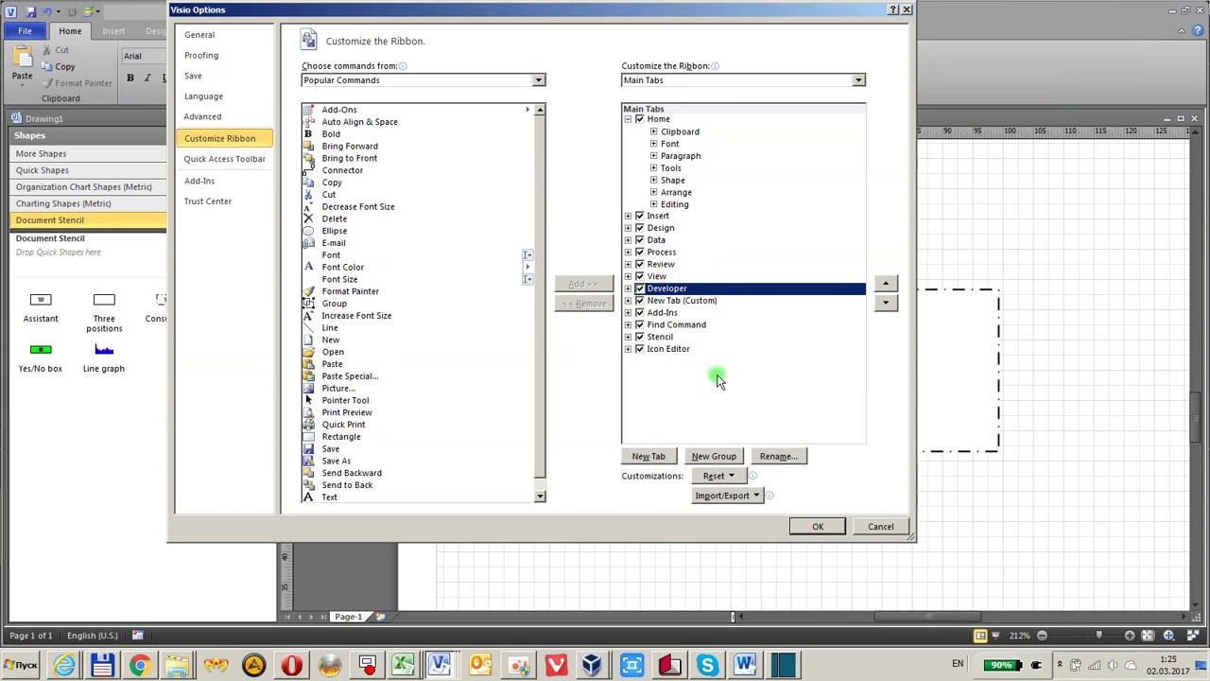
Task: Toggle the Icon Editor checkbox
Action: (x=640, y=349)
